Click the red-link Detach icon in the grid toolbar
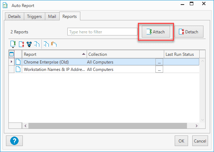 point(21,44)
